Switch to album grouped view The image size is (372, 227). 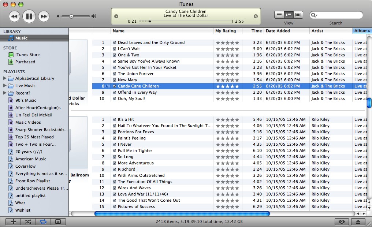tap(289, 15)
